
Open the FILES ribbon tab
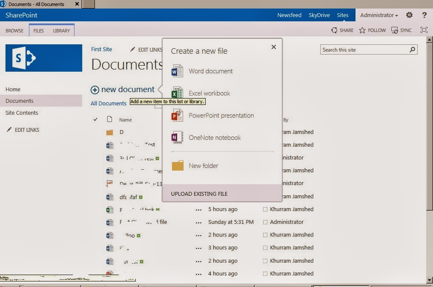[38, 30]
